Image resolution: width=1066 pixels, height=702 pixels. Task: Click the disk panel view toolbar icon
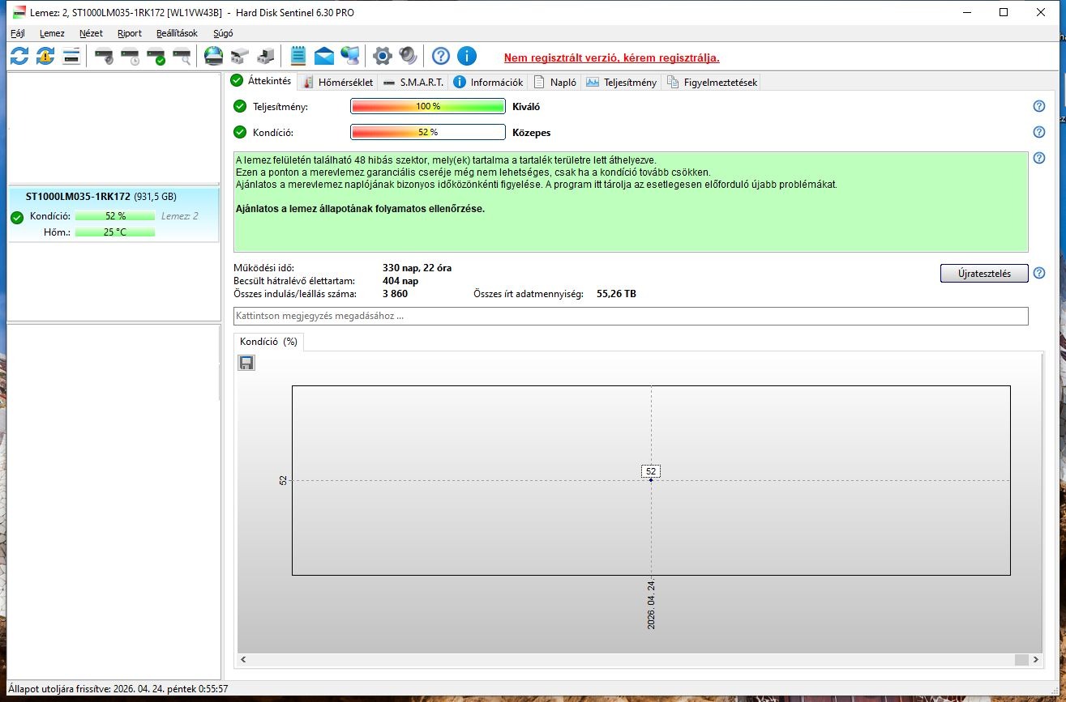click(x=71, y=56)
